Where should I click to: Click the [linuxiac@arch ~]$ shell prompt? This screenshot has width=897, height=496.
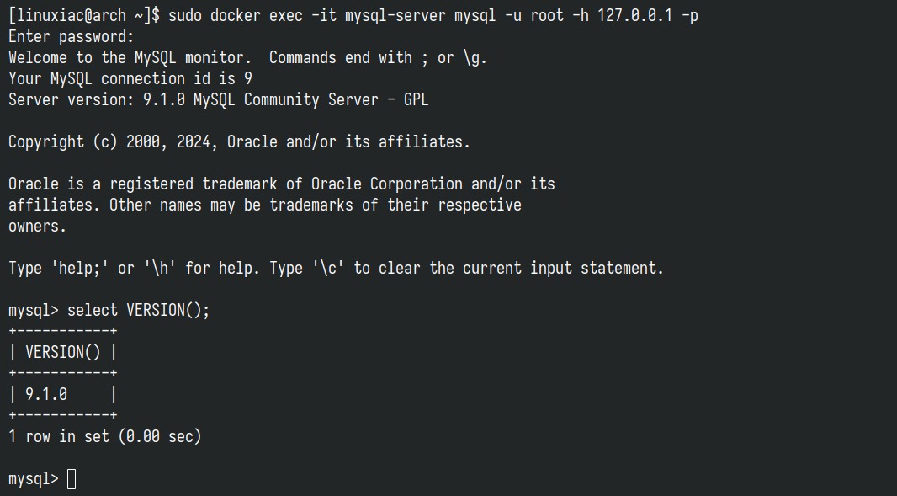84,15
